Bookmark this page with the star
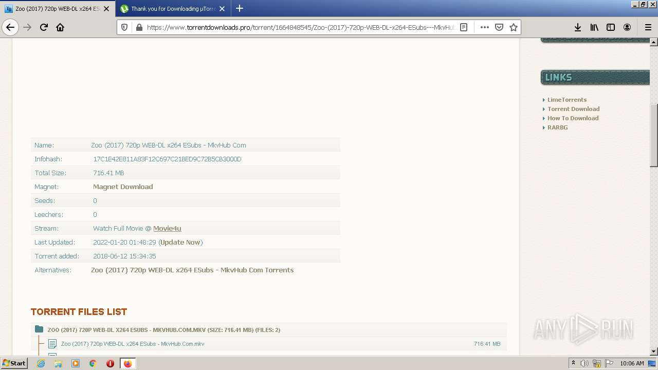Image resolution: width=658 pixels, height=370 pixels. click(x=513, y=27)
